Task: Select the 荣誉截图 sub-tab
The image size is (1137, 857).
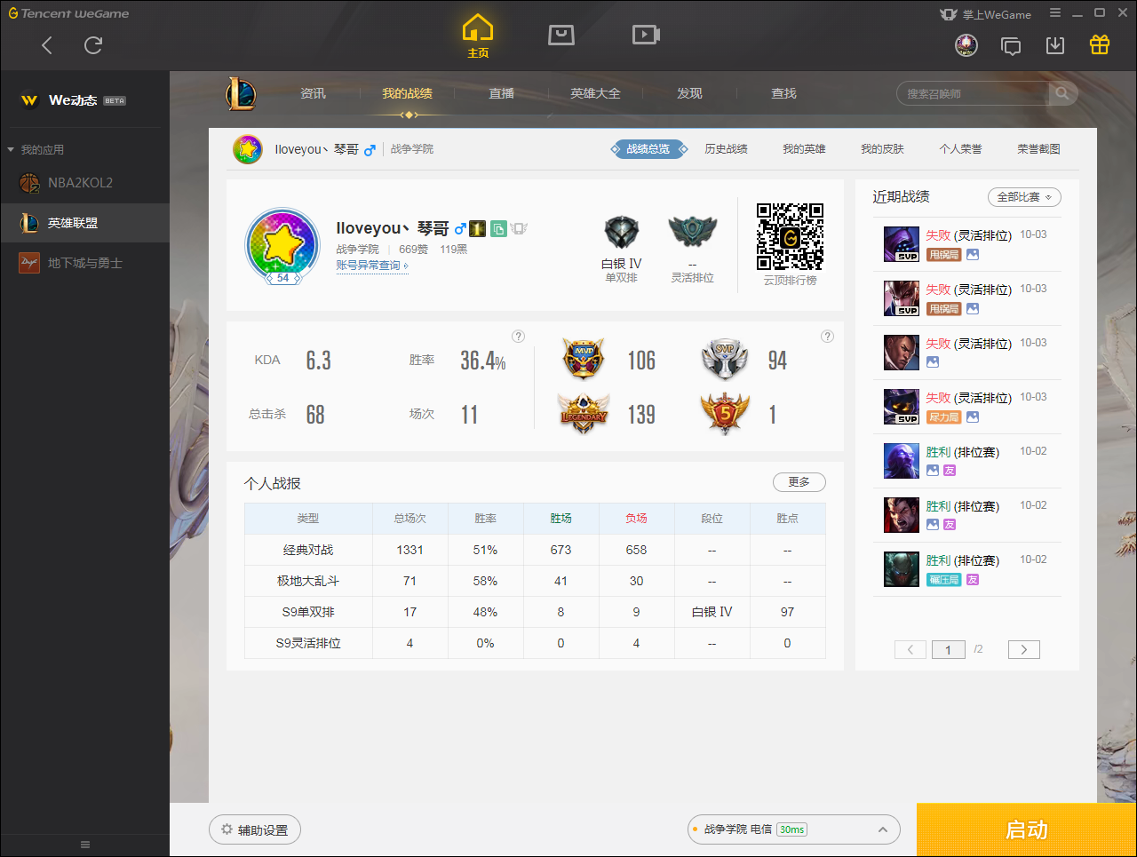Action: point(1038,149)
